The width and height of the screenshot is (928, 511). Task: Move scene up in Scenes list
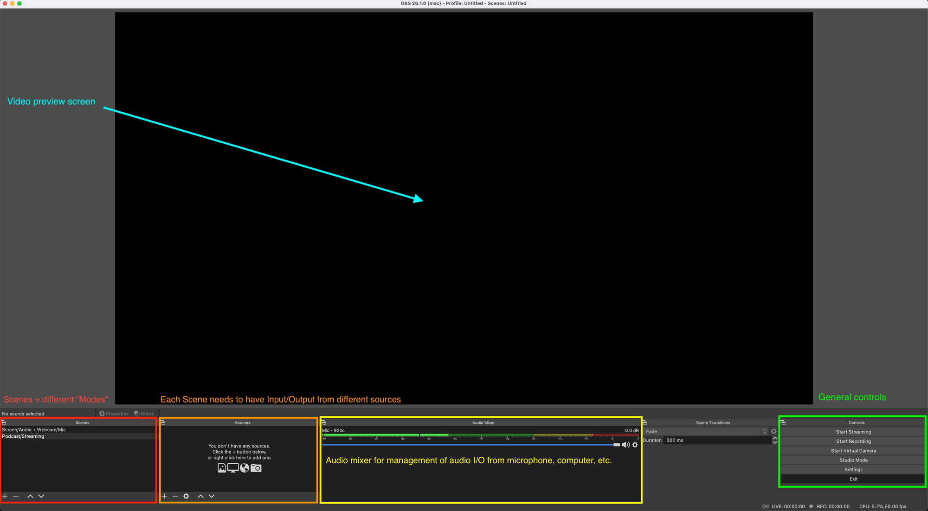(30, 496)
